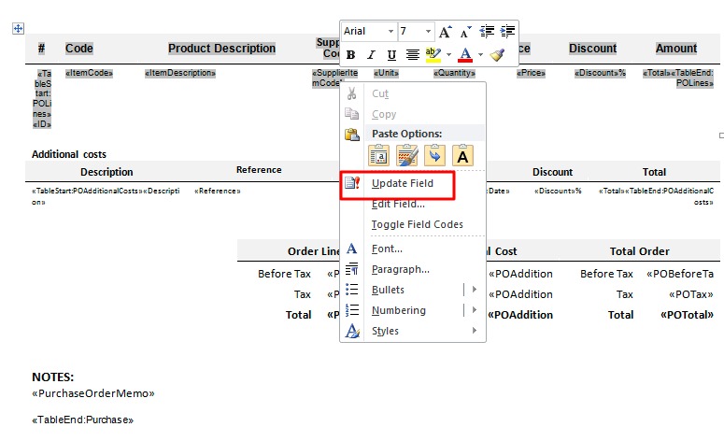Click the Grow Font icon
Screen dimensions: 724x441
click(446, 32)
